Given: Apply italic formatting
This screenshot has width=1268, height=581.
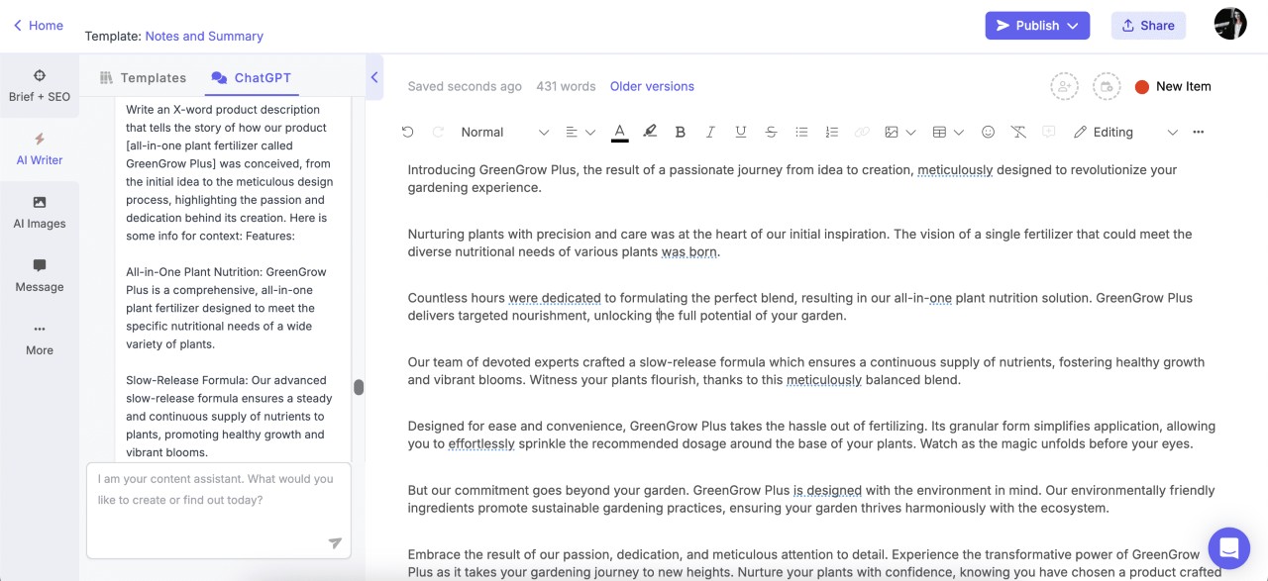Looking at the screenshot, I should pyautogui.click(x=710, y=132).
